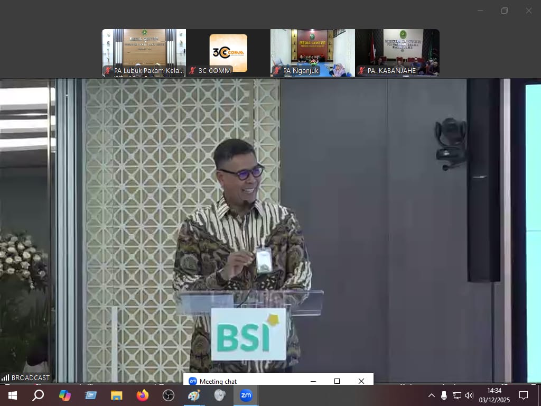
Task: Click the microphone icon in system tray
Action: (x=444, y=395)
